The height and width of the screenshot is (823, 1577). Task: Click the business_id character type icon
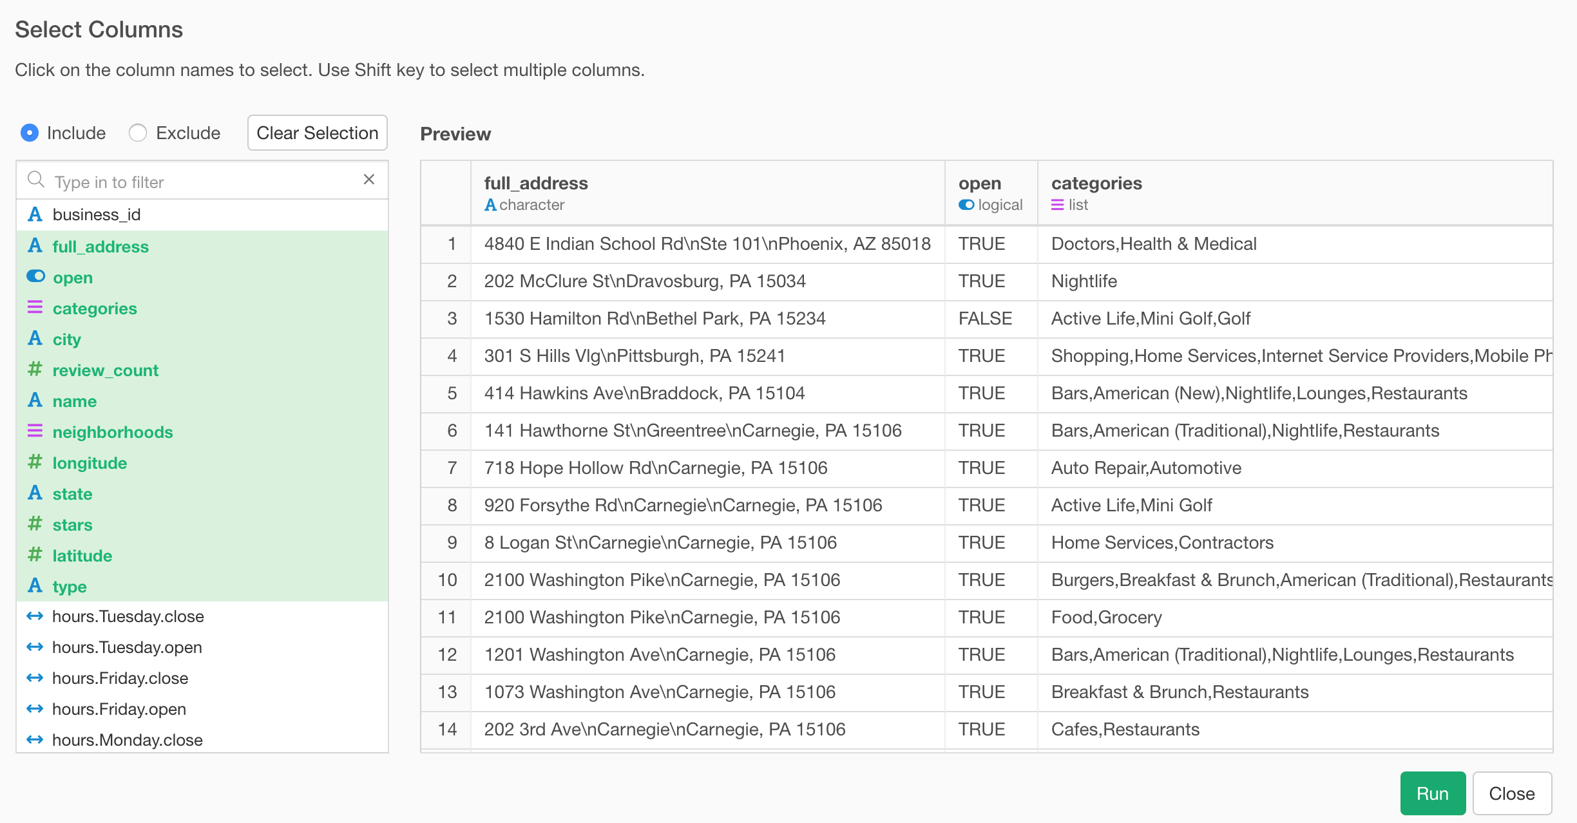pos(35,214)
